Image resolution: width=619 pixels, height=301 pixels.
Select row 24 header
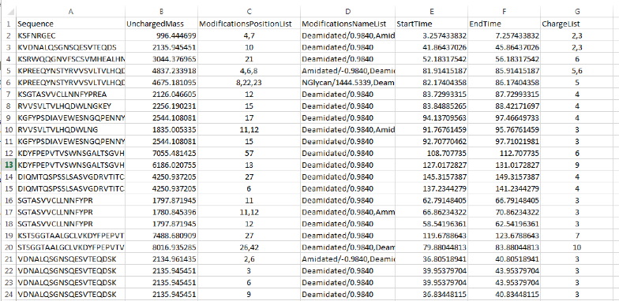(x=8, y=295)
